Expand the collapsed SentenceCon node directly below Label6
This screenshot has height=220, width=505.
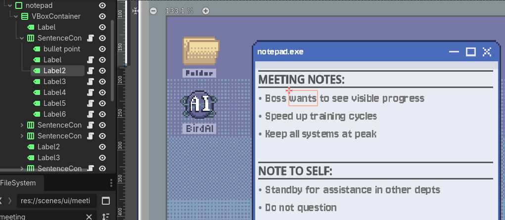(x=22, y=125)
